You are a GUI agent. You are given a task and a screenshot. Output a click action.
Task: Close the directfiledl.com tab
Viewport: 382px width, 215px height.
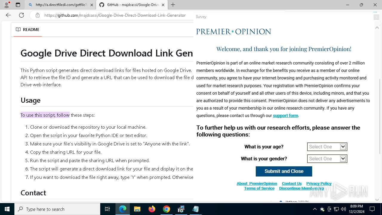tap(92, 5)
